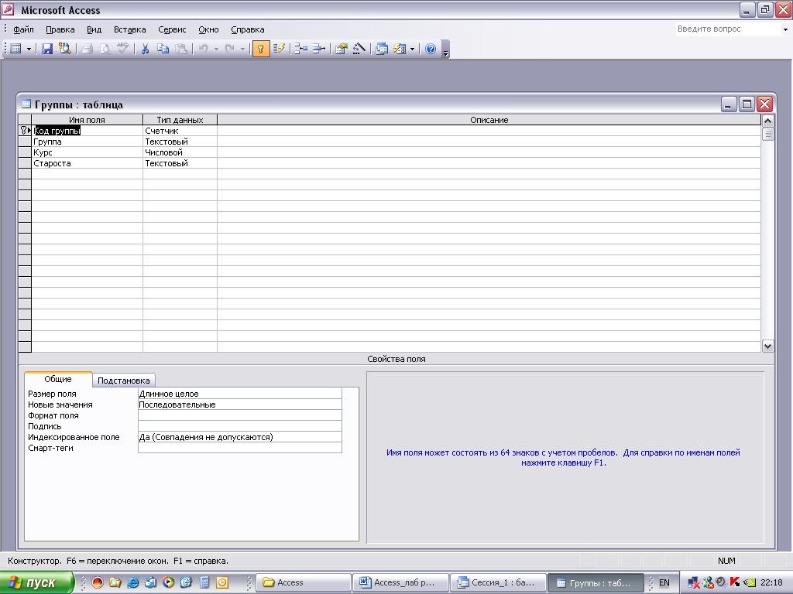
Task: Click the Paste clipboard icon
Action: tap(180, 49)
